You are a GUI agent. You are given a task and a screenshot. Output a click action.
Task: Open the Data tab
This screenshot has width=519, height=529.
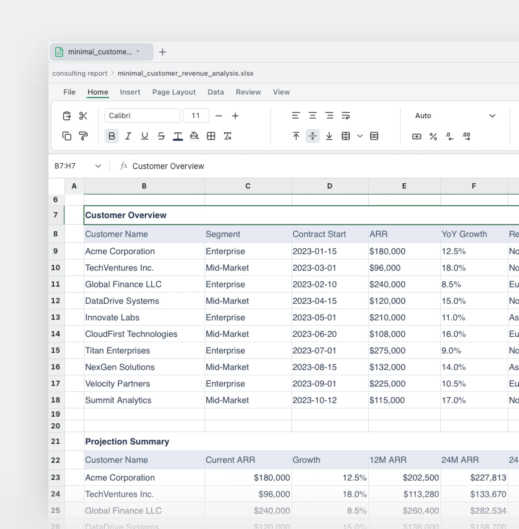(216, 92)
